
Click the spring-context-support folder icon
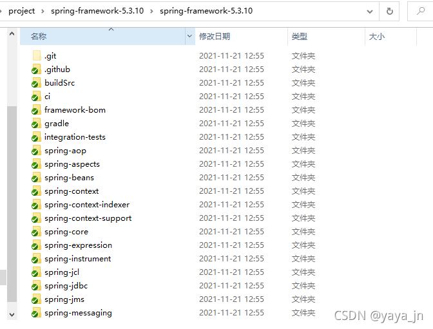coord(37,218)
